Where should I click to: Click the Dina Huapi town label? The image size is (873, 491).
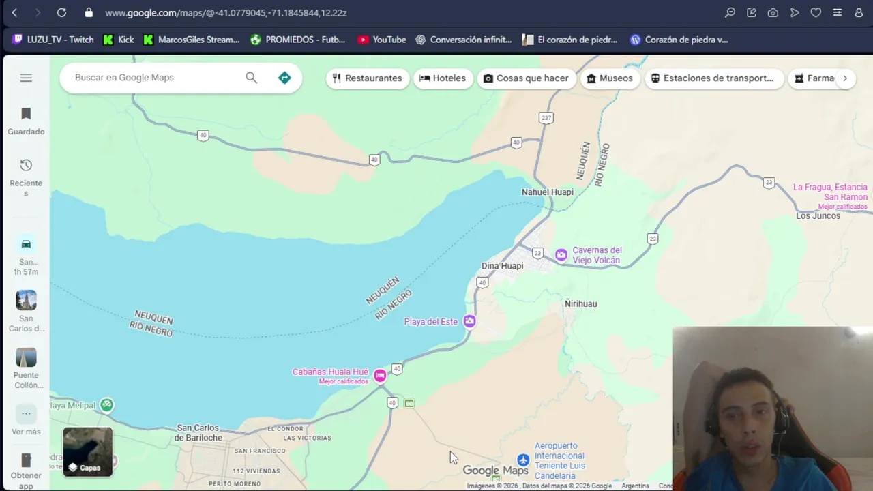[503, 266]
